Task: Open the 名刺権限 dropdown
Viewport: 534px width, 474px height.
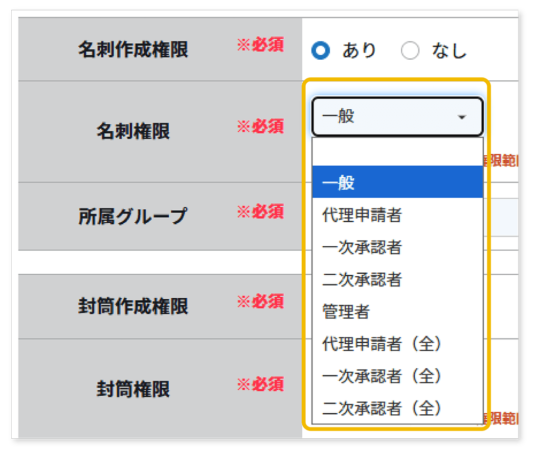Action: pos(397,116)
